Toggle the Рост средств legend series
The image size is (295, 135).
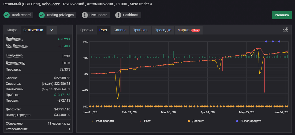102,121
